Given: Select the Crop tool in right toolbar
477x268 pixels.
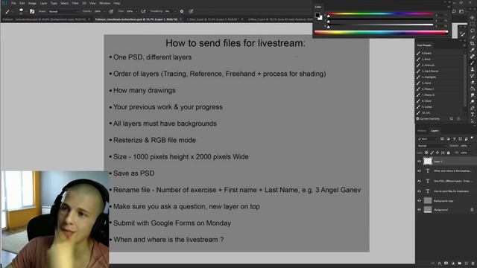Looking at the screenshot, I should click(x=473, y=43).
